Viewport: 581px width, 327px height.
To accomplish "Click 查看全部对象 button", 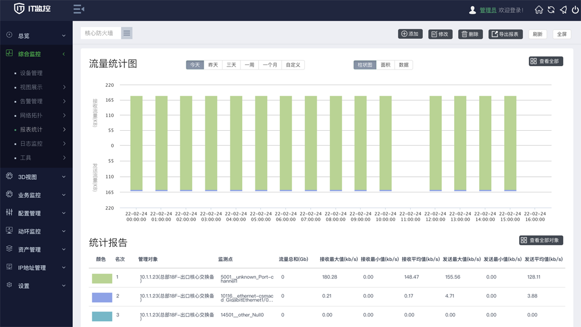I will (541, 240).
